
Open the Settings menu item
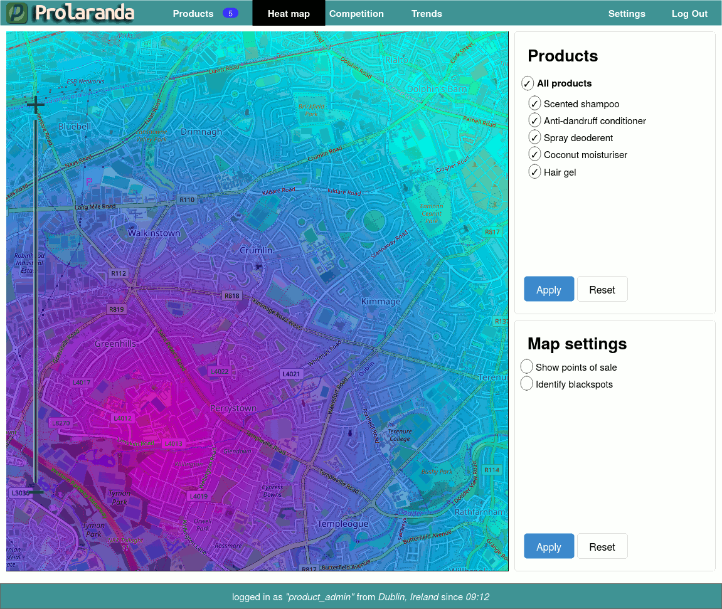click(x=627, y=13)
